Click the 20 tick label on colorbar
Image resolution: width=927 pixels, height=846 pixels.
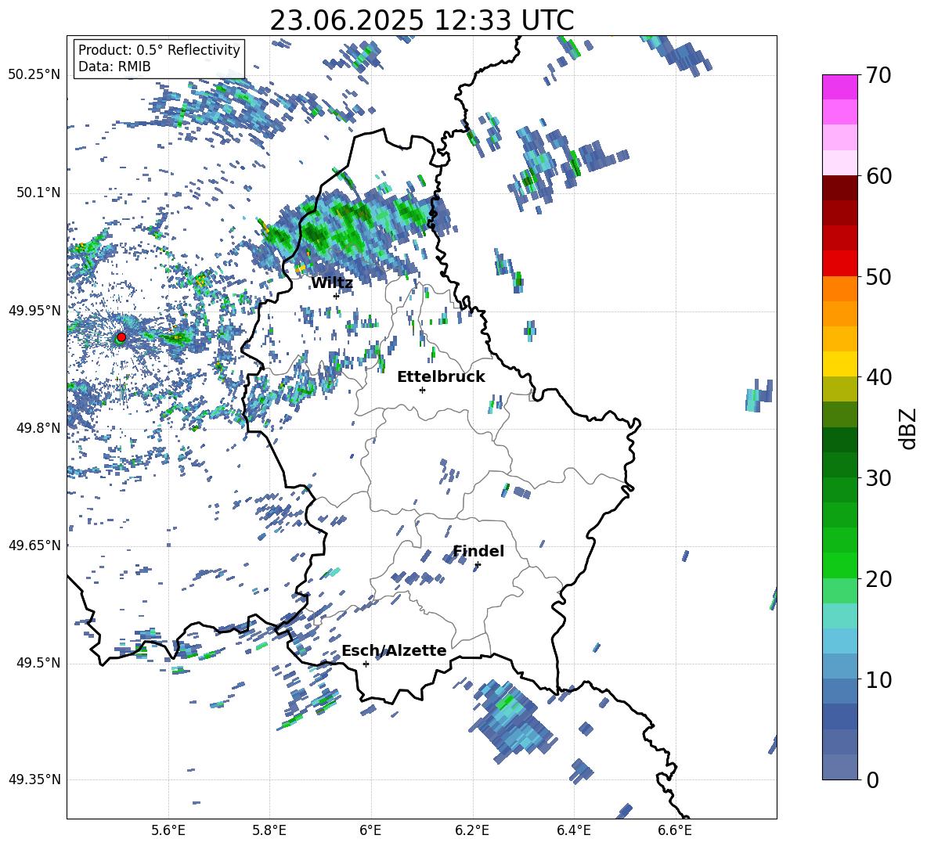click(x=878, y=578)
